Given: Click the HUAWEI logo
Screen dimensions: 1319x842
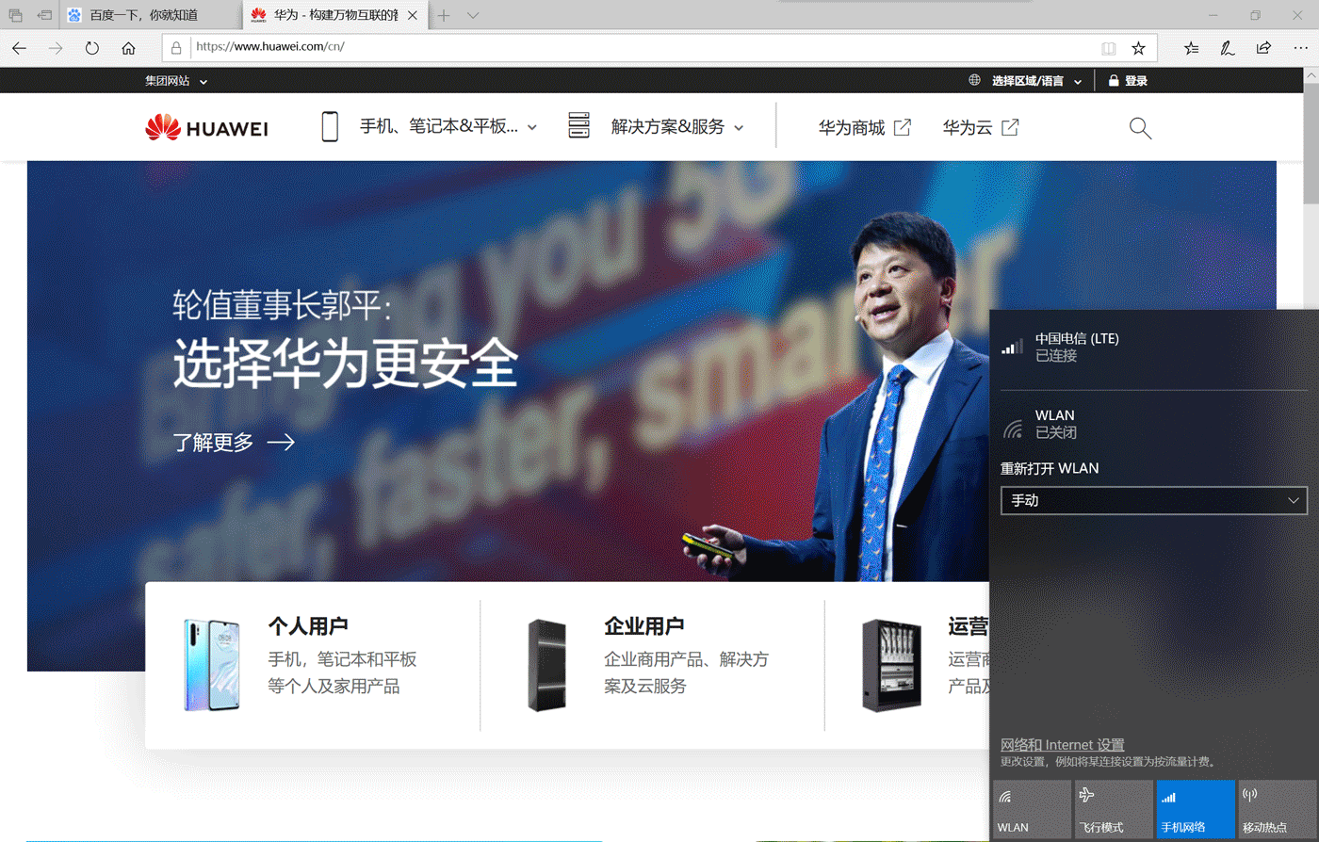Looking at the screenshot, I should tap(206, 127).
